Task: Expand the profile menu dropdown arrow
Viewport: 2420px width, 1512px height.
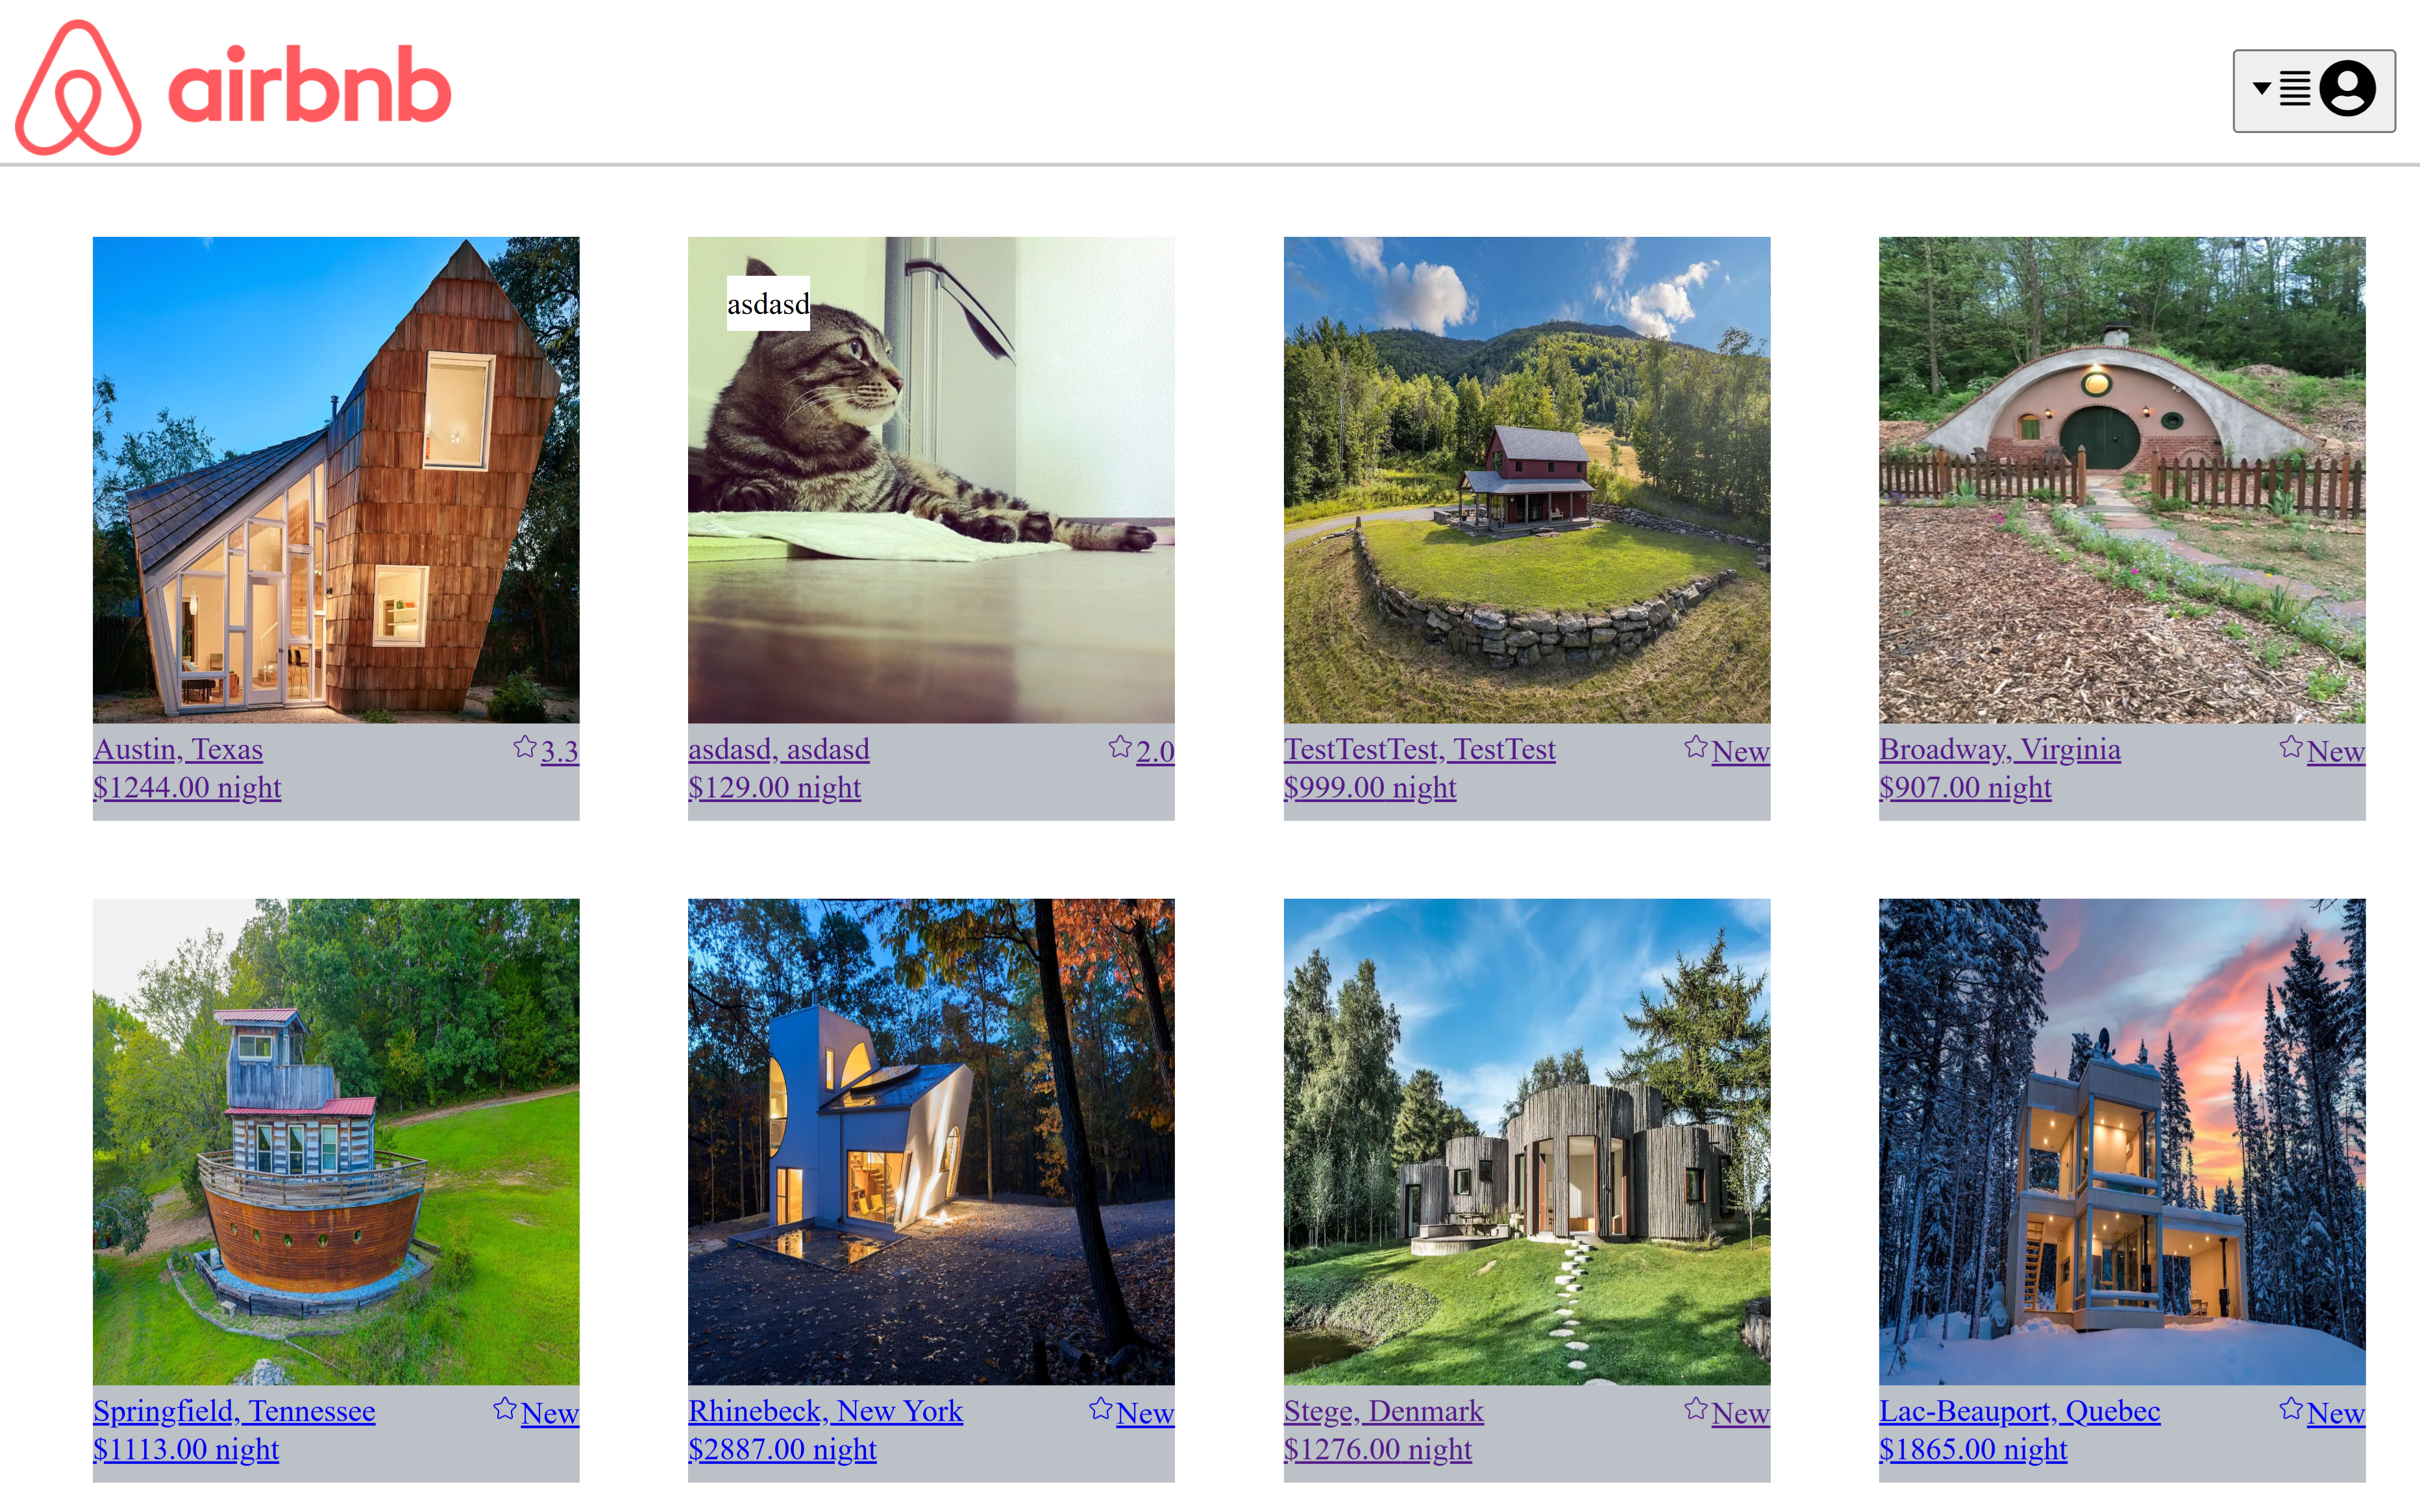Action: click(2262, 88)
